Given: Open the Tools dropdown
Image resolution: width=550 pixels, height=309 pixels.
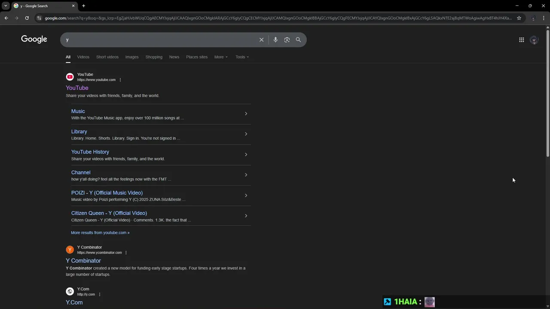Looking at the screenshot, I should 242,57.
